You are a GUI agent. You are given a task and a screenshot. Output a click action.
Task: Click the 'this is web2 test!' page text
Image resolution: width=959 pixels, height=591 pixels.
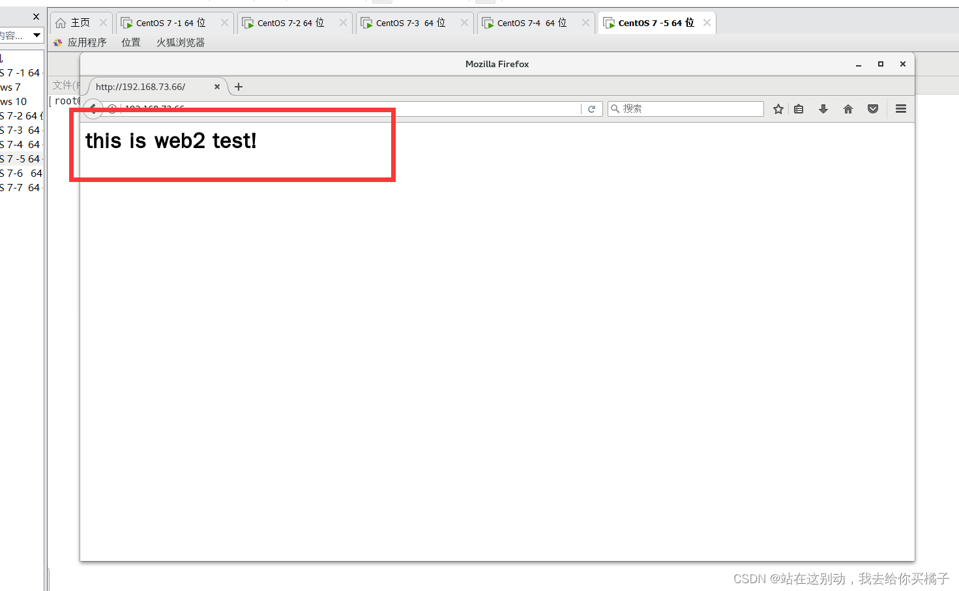click(x=171, y=140)
